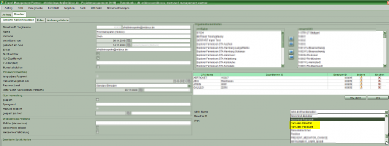Open the MIS Order menu
This screenshot has height=146, width=389.
point(96,8)
